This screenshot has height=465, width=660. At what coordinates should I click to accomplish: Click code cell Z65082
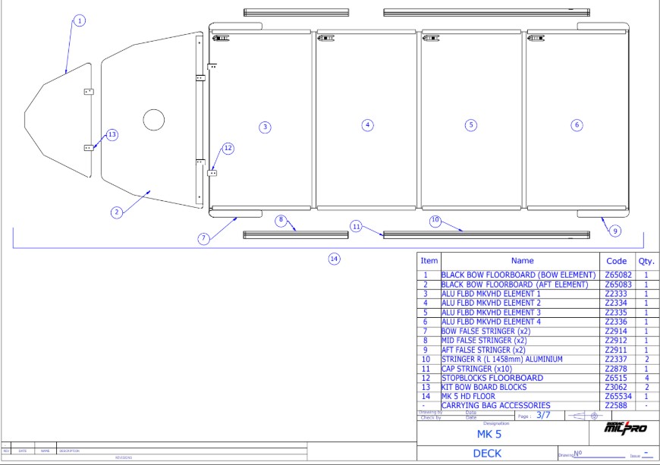pos(618,275)
